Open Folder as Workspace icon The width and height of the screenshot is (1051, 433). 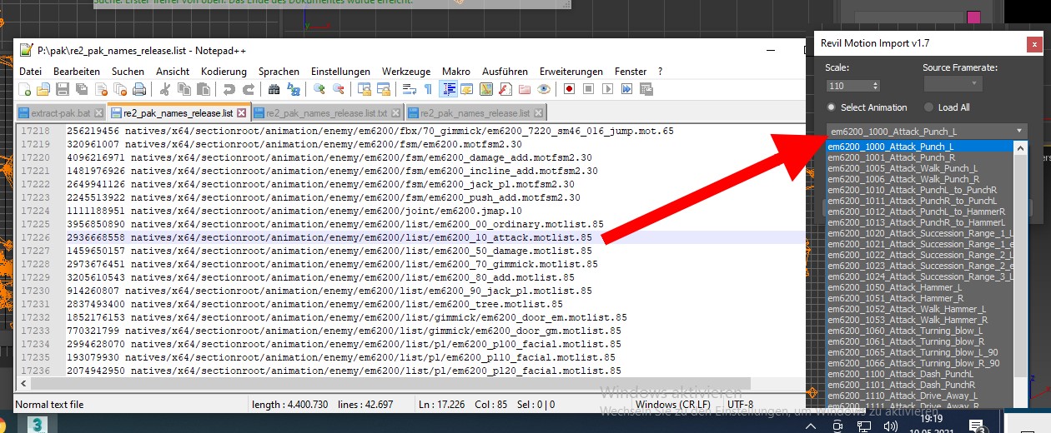(524, 89)
